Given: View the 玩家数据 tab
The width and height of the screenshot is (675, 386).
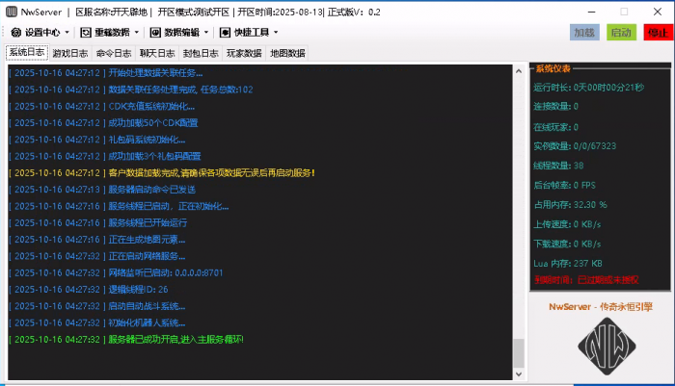Looking at the screenshot, I should (244, 53).
